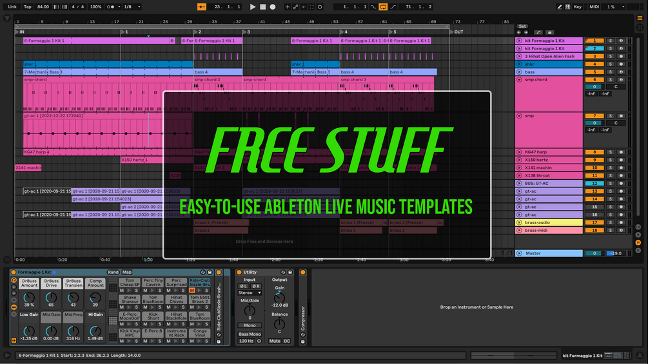The image size is (648, 364).
Task: Deactivate track 1 kit Formaggio activator
Action: coord(594,41)
